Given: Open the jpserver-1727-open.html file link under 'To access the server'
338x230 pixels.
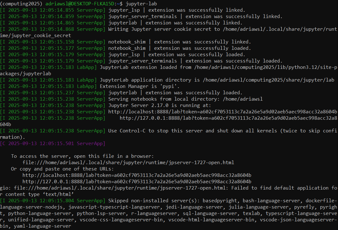Looking at the screenshot, I should [x=128, y=162].
